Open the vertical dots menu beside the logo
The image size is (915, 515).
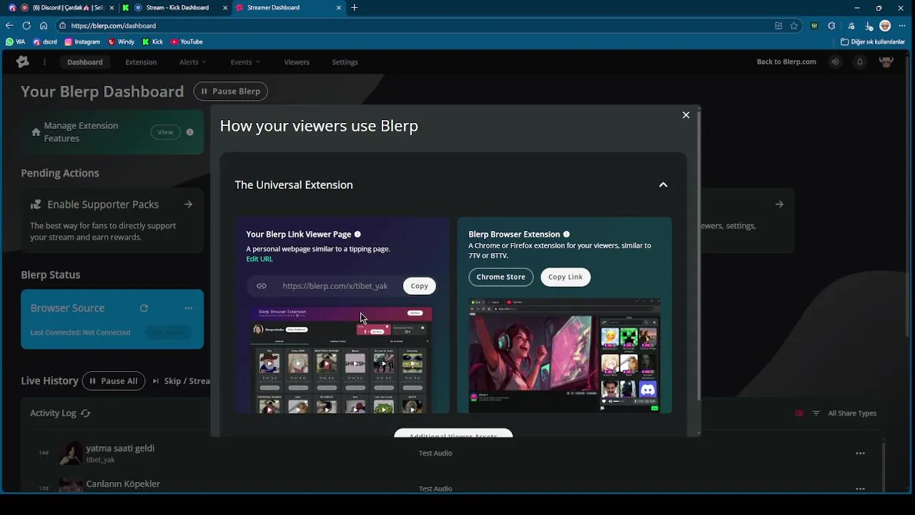(x=44, y=62)
